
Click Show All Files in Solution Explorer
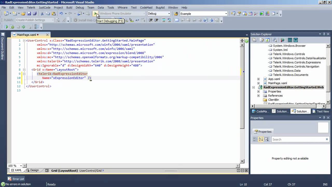(x=261, y=40)
